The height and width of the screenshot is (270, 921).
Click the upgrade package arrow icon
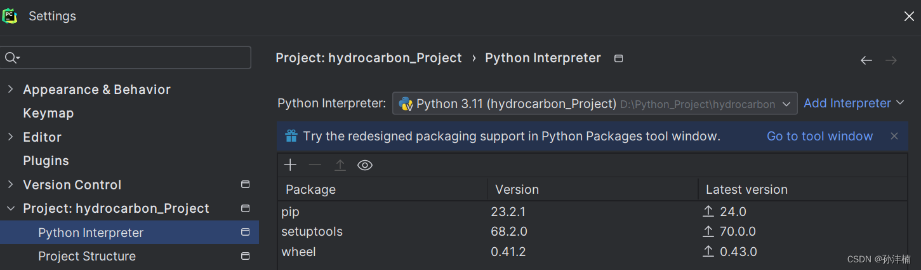(x=340, y=165)
